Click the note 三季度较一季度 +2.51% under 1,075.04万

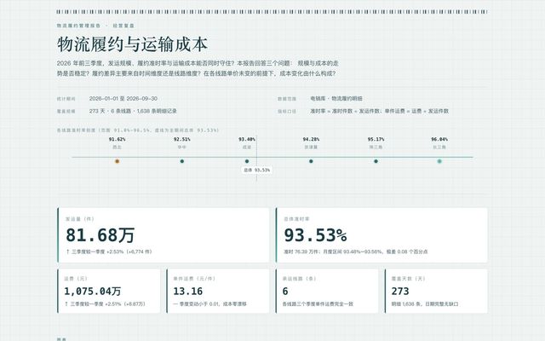[105, 304]
